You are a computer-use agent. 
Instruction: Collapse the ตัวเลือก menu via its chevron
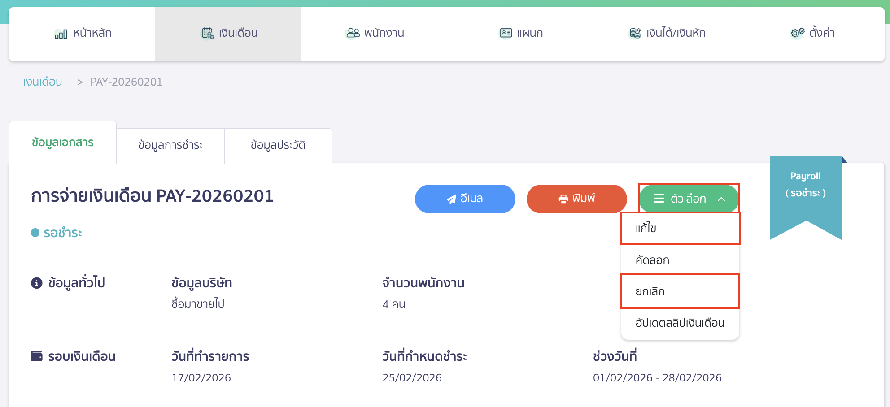(722, 199)
